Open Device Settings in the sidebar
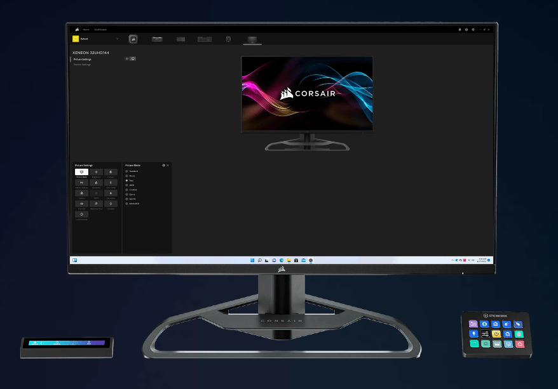Image resolution: width=558 pixels, height=389 pixels. (x=82, y=65)
